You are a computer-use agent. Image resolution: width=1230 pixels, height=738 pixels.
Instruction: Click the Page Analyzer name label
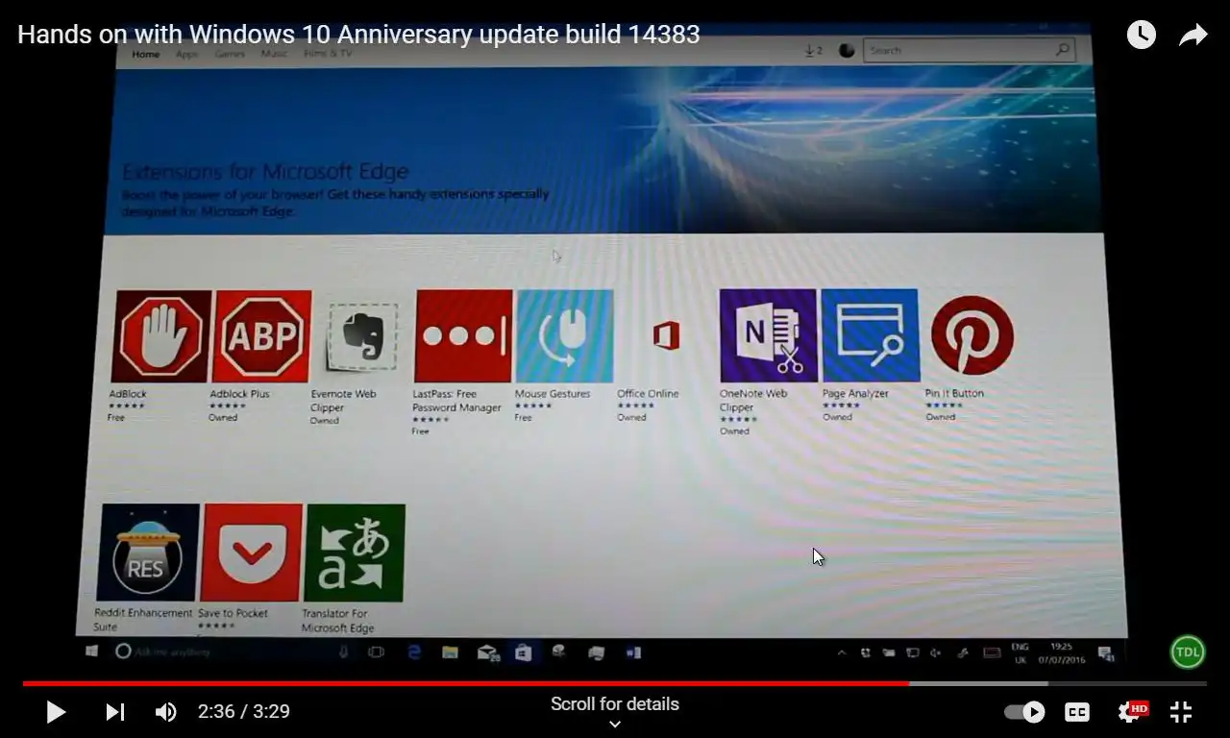(x=855, y=393)
